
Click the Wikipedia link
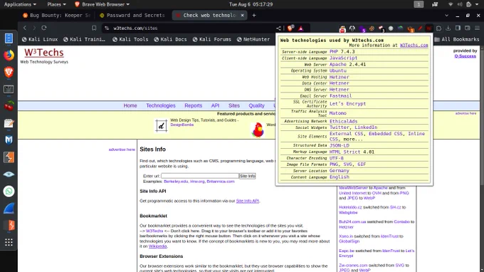point(157,246)
